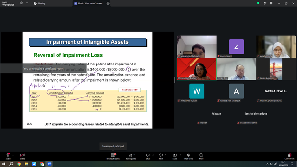The height and width of the screenshot is (167, 297).
Task: Open the Chat panel
Action: (148, 156)
